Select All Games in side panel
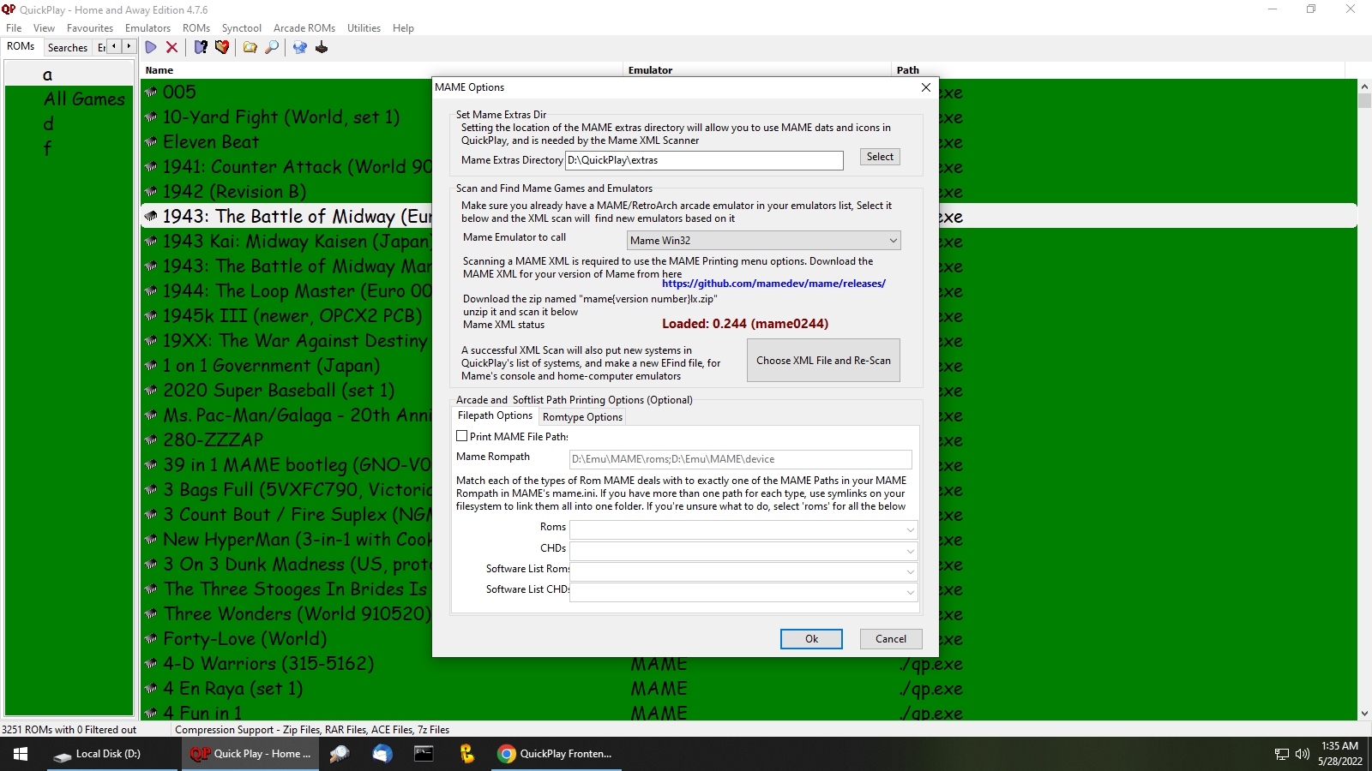Viewport: 1372px width, 771px height. [84, 99]
